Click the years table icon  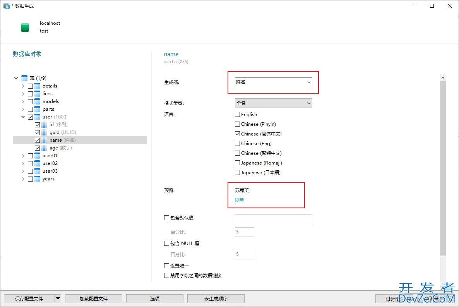37,179
